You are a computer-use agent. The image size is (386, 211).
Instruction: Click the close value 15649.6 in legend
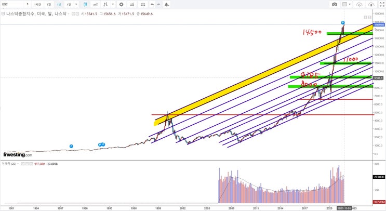coord(147,14)
